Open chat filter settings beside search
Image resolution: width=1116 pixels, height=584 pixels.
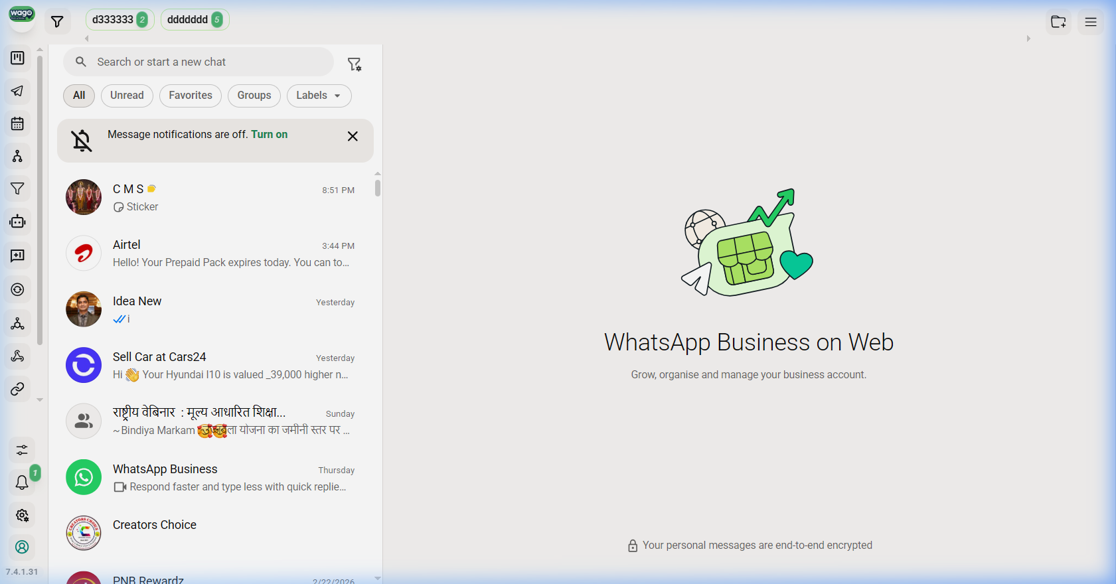point(355,64)
